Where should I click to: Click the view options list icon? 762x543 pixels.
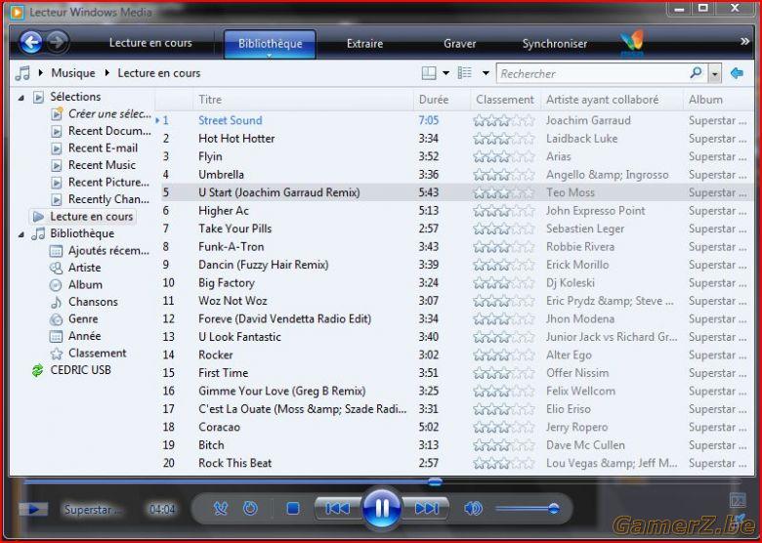(x=465, y=73)
